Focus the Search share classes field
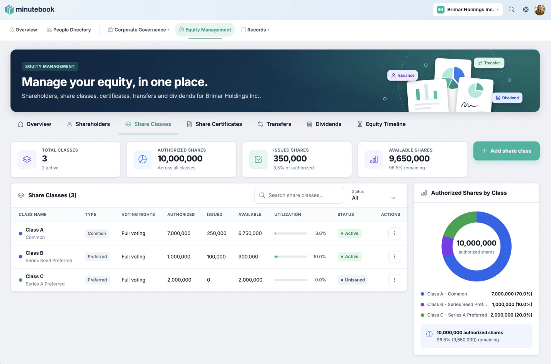Screen dimensions: 551x364 coord(299,195)
